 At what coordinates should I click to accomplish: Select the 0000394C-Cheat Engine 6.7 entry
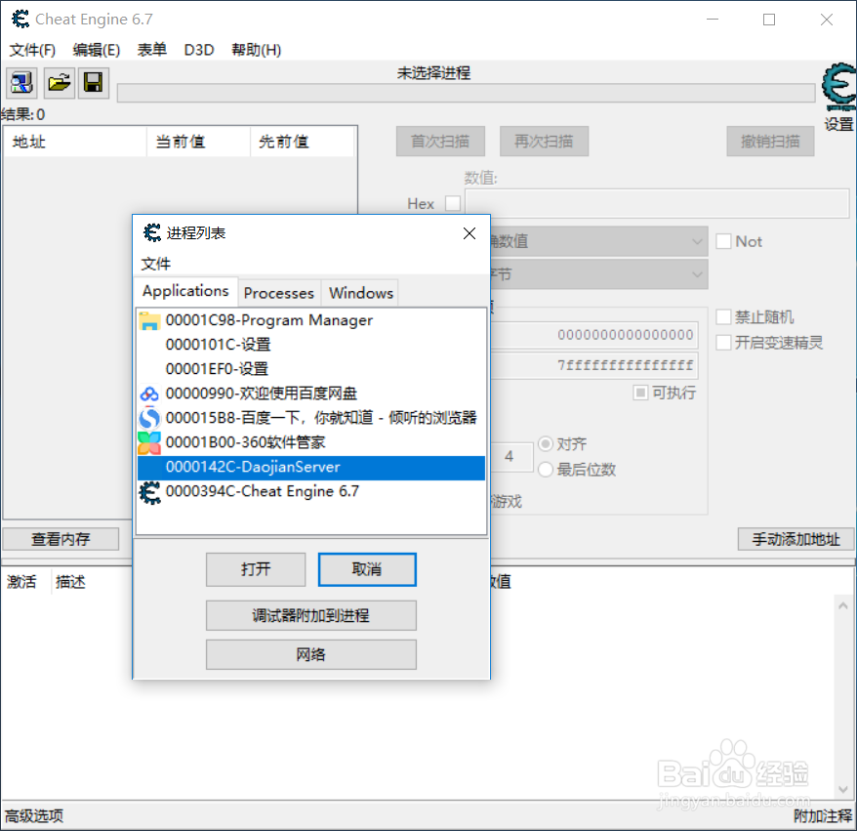(311, 492)
